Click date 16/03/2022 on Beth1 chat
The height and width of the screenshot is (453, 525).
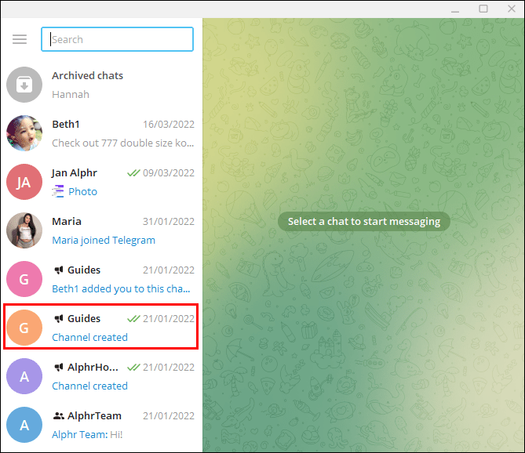click(169, 125)
